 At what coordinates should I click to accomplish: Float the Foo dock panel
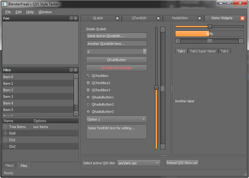[71, 18]
